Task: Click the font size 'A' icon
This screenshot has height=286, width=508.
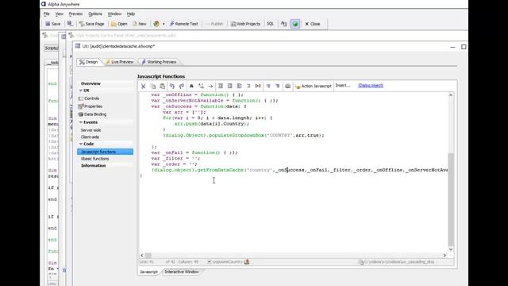Action: 284,24
